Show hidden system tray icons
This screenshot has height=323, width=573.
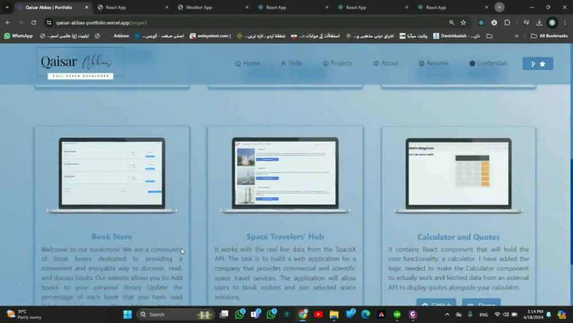click(x=447, y=314)
